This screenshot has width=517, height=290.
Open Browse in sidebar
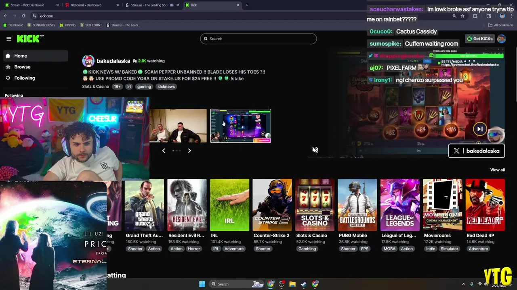tap(36, 67)
